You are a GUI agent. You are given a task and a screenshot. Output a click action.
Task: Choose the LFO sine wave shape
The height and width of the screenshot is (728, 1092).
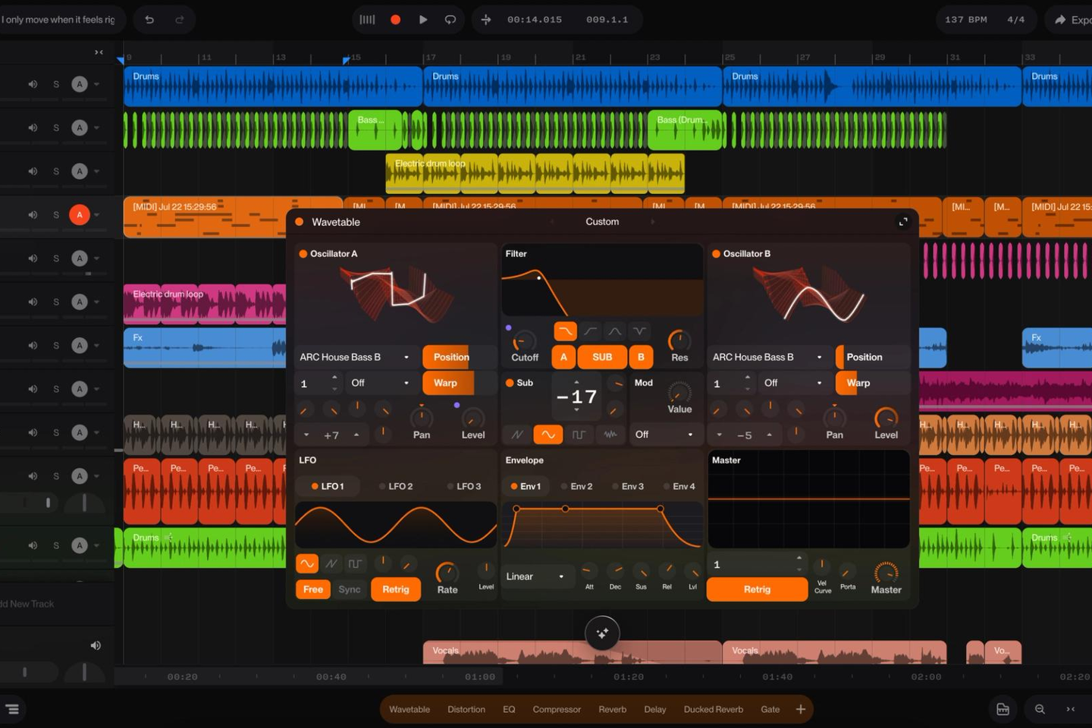coord(307,563)
